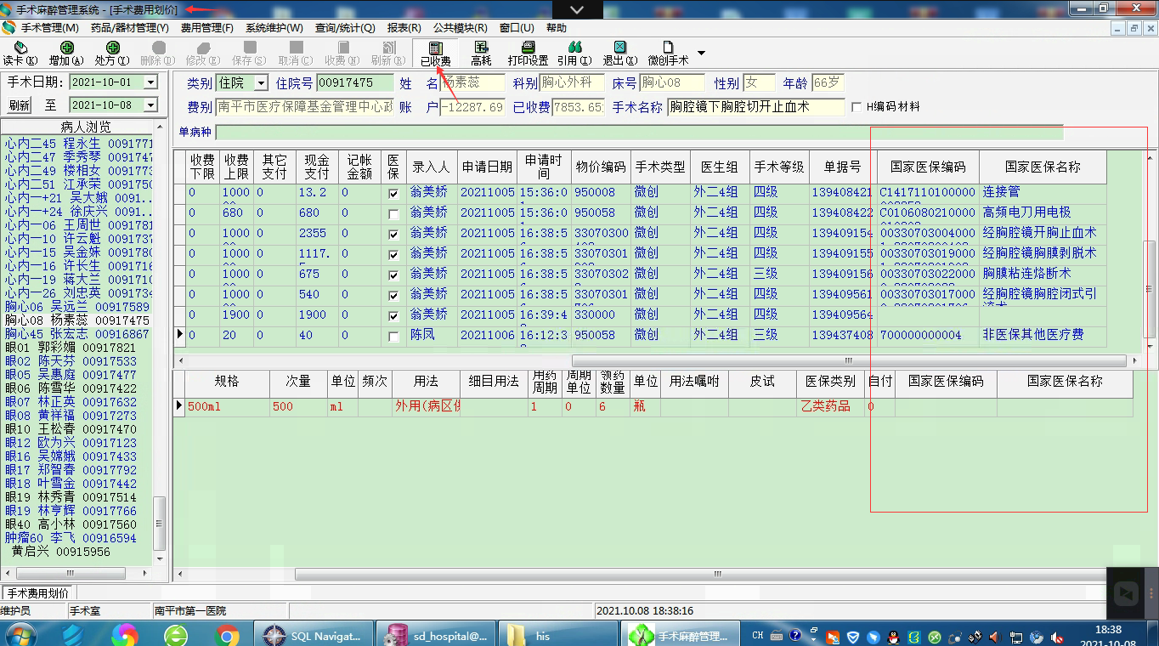Toggle 医保 checkbox for bill 139409561
Screen dimensions: 1159x646
(x=393, y=296)
